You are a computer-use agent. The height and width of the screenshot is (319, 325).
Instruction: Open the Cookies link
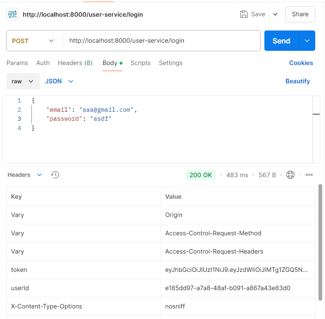pyautogui.click(x=301, y=63)
